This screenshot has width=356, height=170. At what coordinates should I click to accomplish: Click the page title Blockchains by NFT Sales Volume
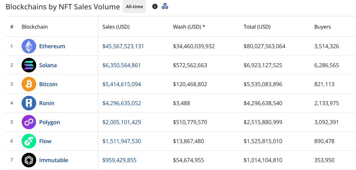tap(63, 7)
